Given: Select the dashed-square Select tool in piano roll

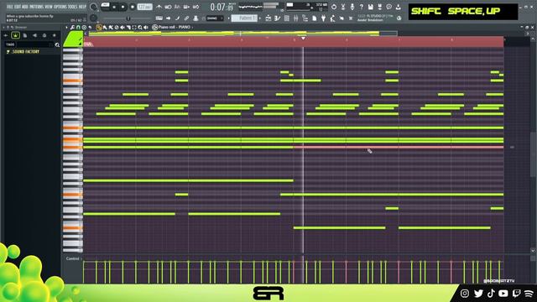Looking at the screenshot, I should click(x=134, y=28).
